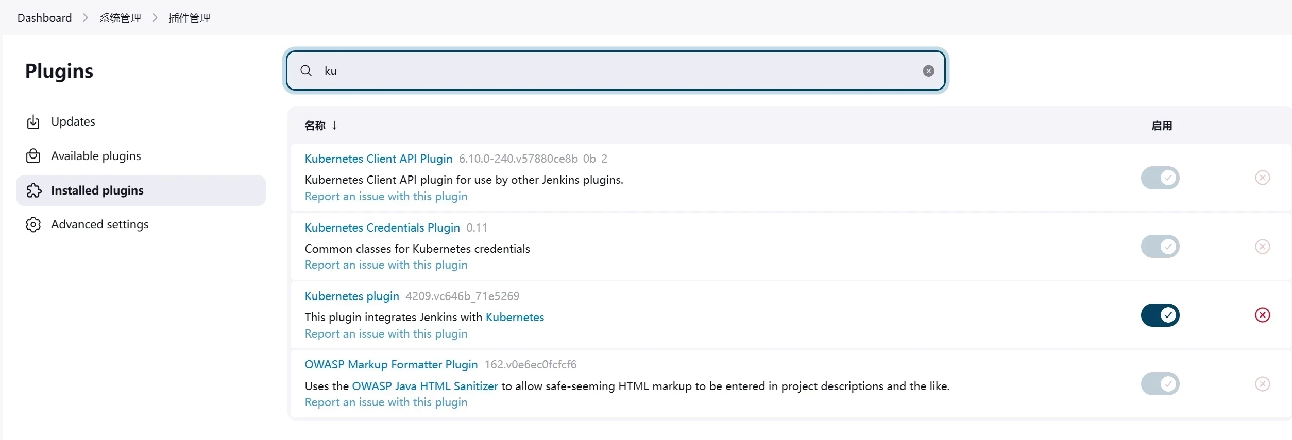Click uninstall icon for OWASP Markup Formatter
The height and width of the screenshot is (440, 1292).
coord(1262,384)
